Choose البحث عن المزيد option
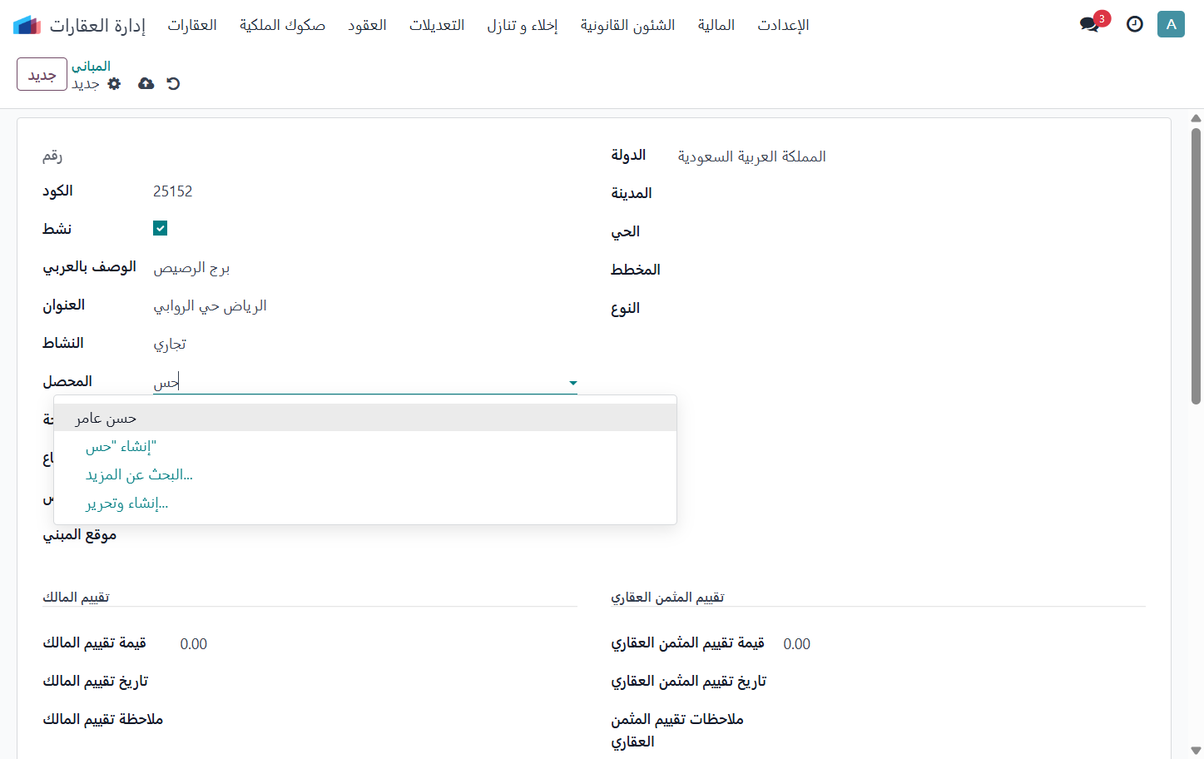The height and width of the screenshot is (759, 1204). tap(139, 475)
